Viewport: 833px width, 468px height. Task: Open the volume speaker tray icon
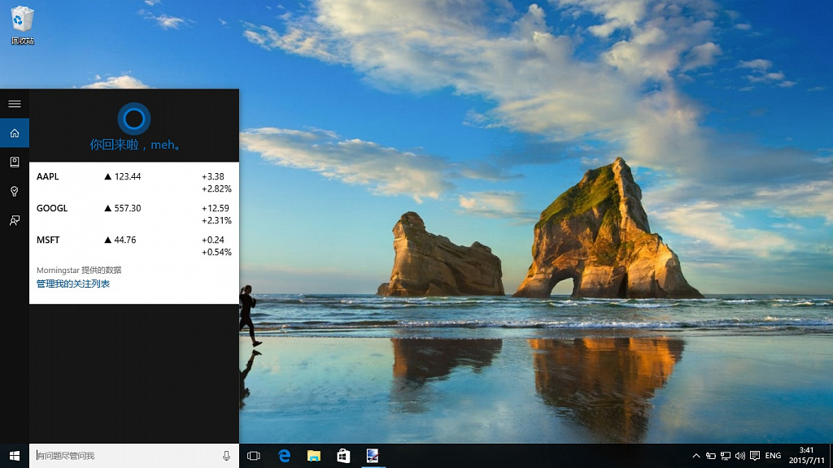pyautogui.click(x=740, y=456)
